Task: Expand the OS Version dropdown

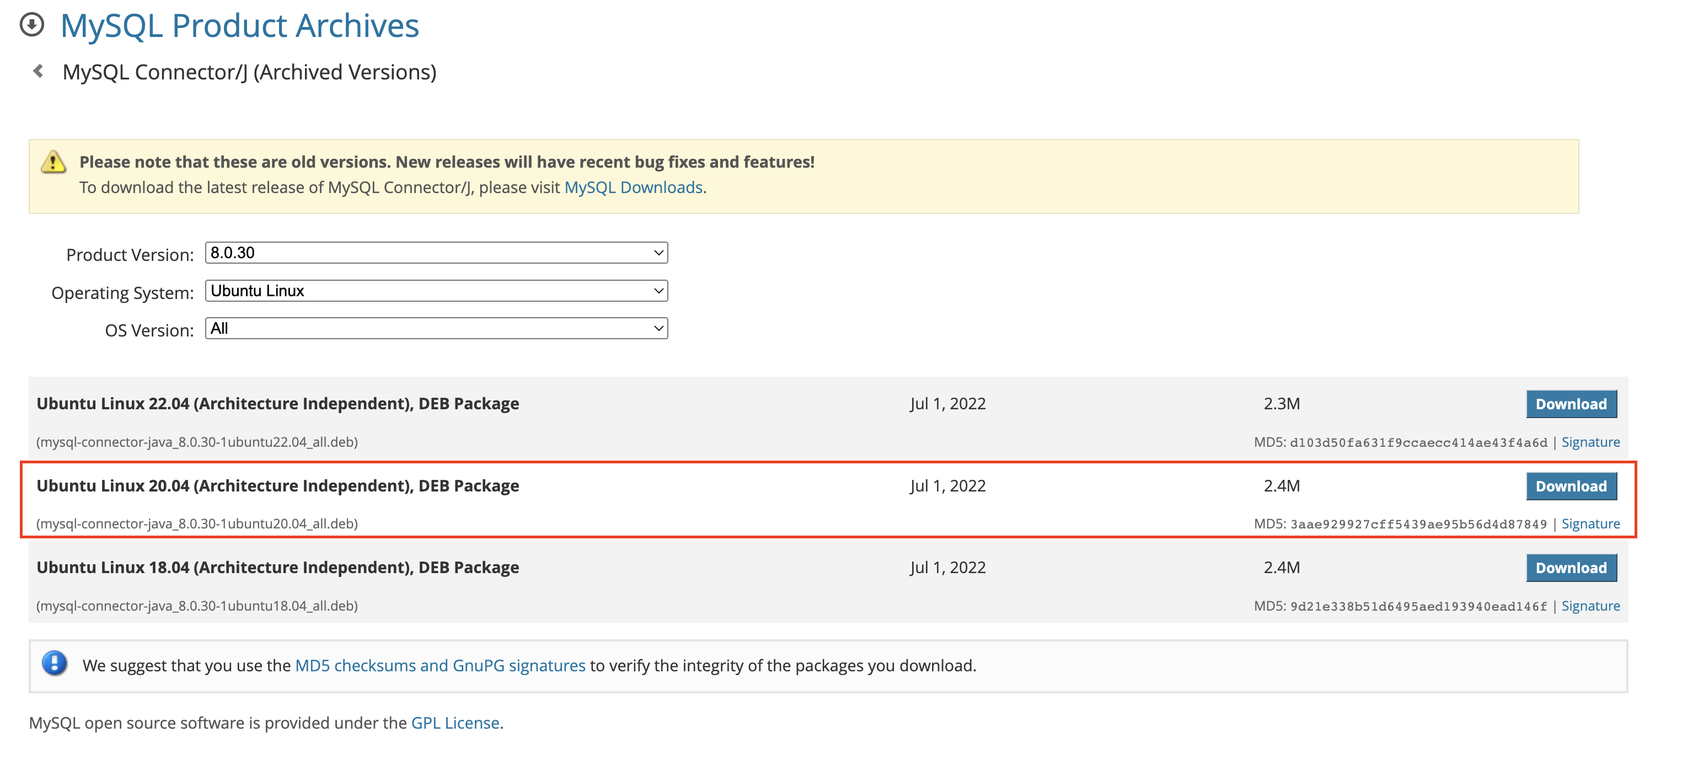Action: tap(436, 329)
